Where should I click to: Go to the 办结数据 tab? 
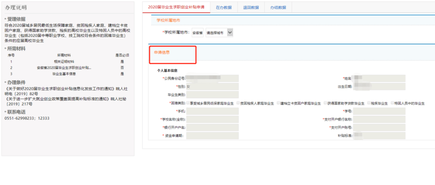[278, 7]
